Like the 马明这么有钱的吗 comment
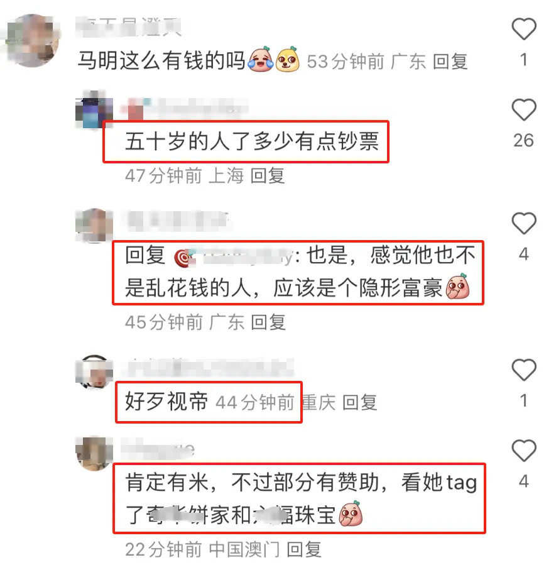Viewport: 556px width, 565px height. (524, 29)
